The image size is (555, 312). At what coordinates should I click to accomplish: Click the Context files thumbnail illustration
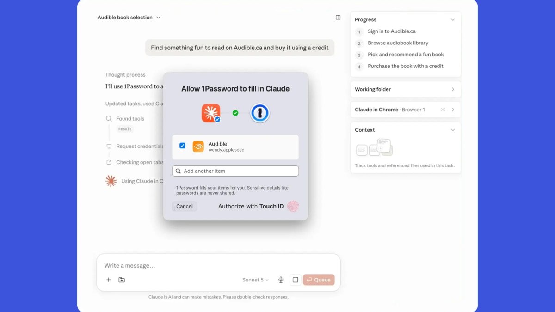[375, 148]
